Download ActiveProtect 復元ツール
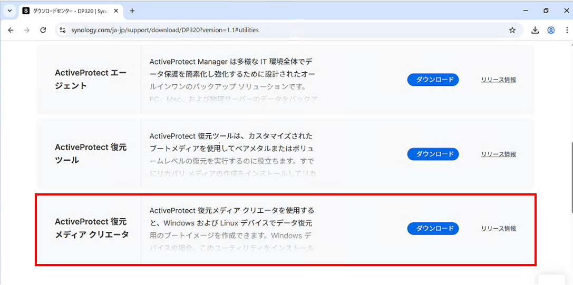Image resolution: width=573 pixels, height=285 pixels. point(433,154)
